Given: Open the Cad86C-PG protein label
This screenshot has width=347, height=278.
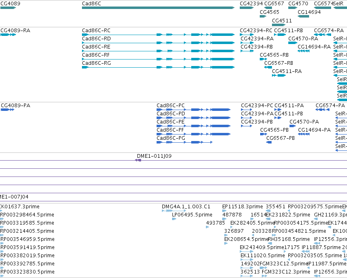Looking at the screenshot, I should pyautogui.click(x=171, y=138).
